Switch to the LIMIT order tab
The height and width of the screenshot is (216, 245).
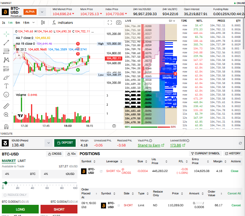point(22,161)
